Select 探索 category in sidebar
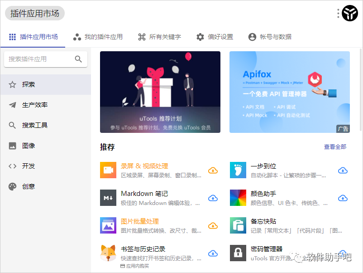363x273 pixels. click(x=46, y=84)
